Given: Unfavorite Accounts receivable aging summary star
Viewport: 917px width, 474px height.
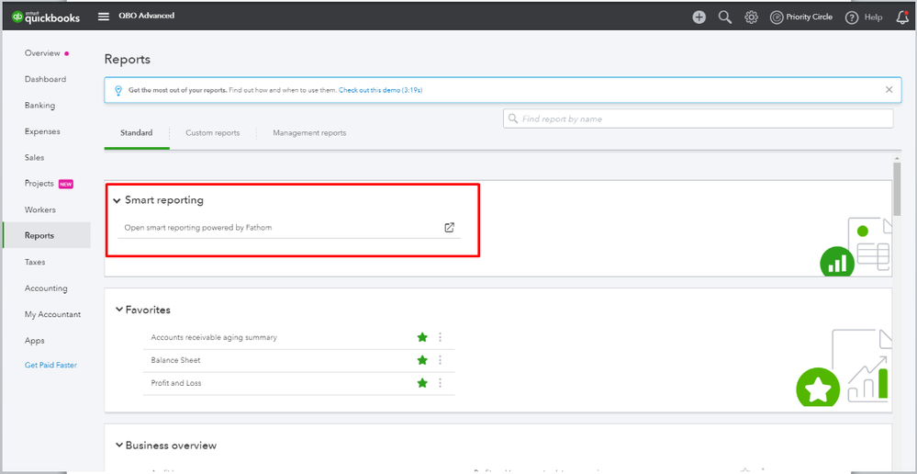Looking at the screenshot, I should pyautogui.click(x=422, y=337).
